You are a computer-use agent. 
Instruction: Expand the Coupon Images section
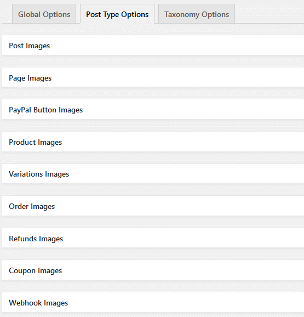(x=153, y=270)
